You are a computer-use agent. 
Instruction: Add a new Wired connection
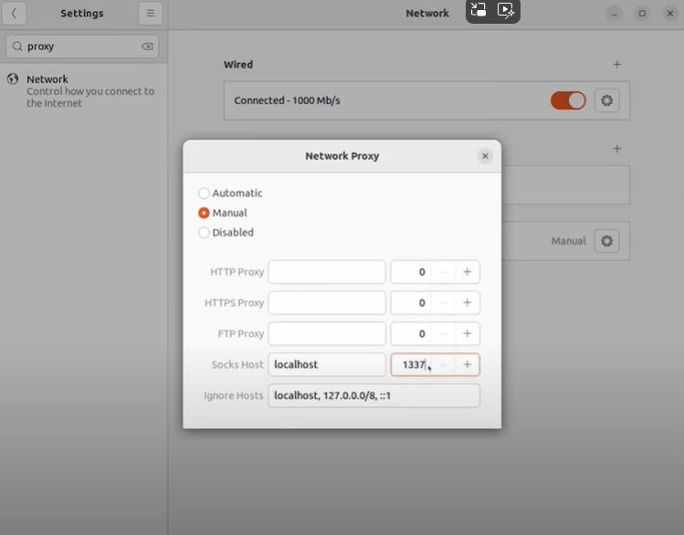[x=616, y=65]
